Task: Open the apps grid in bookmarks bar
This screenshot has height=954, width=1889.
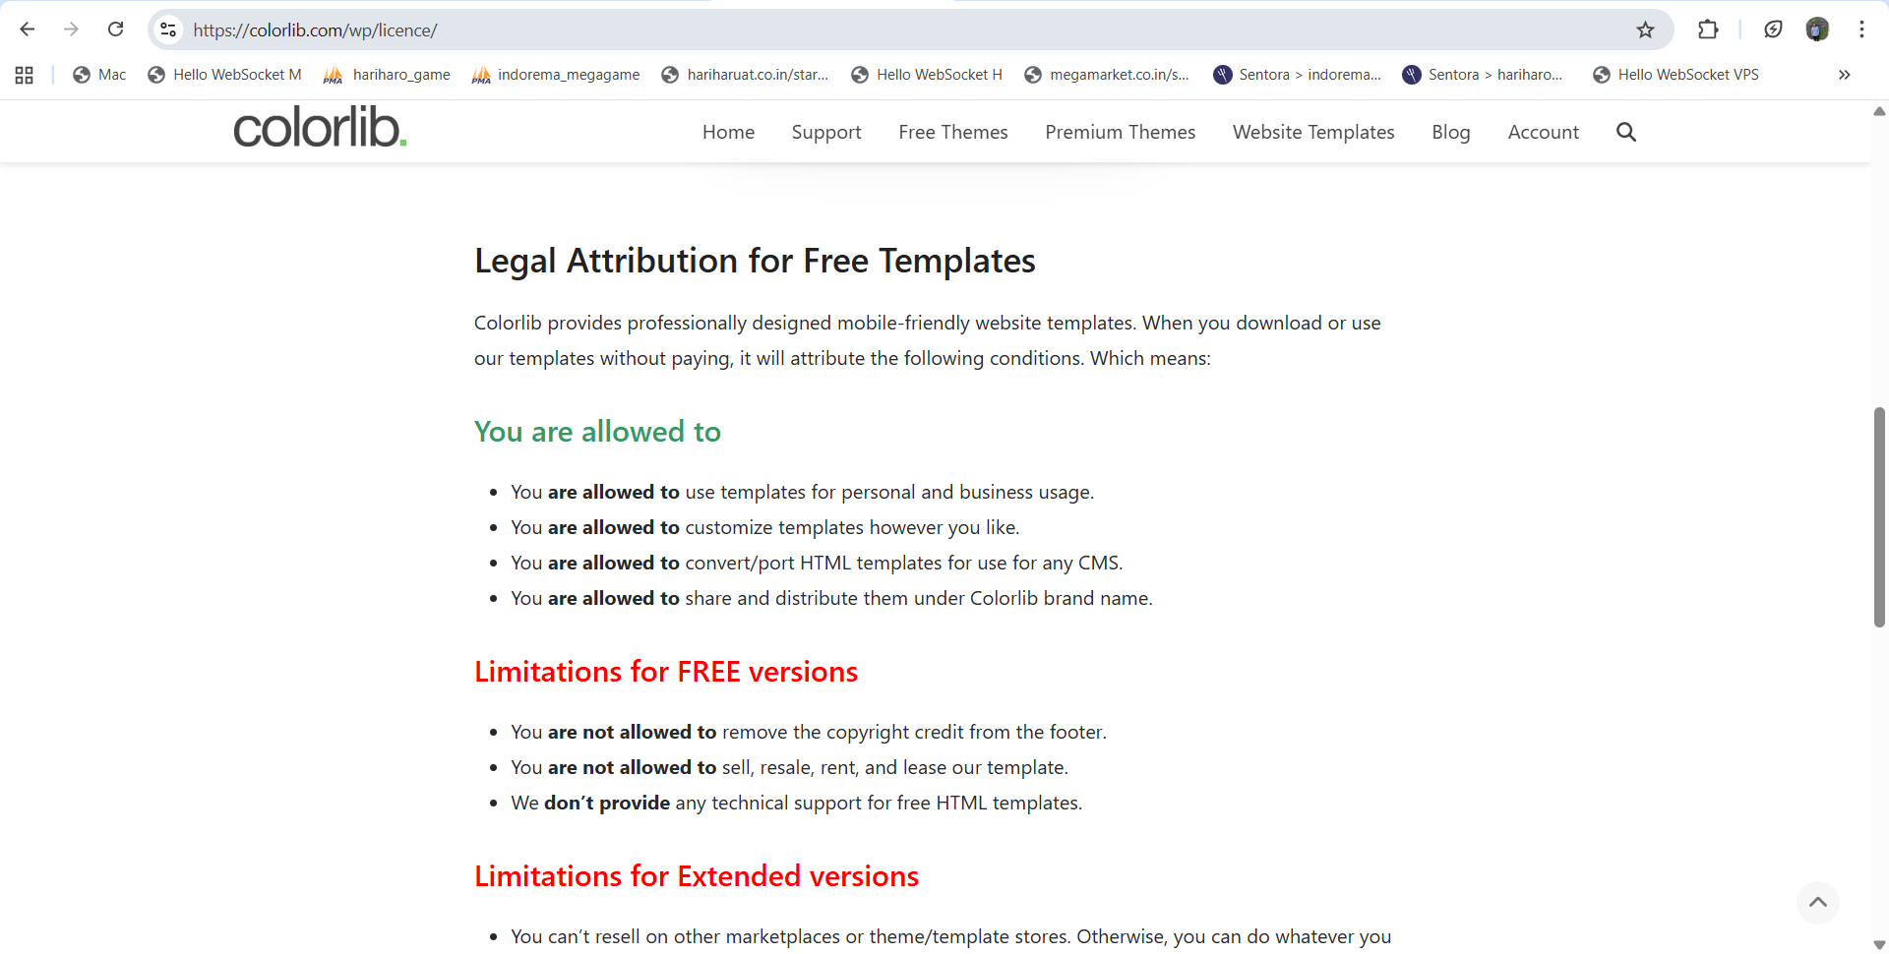Action: tap(25, 75)
